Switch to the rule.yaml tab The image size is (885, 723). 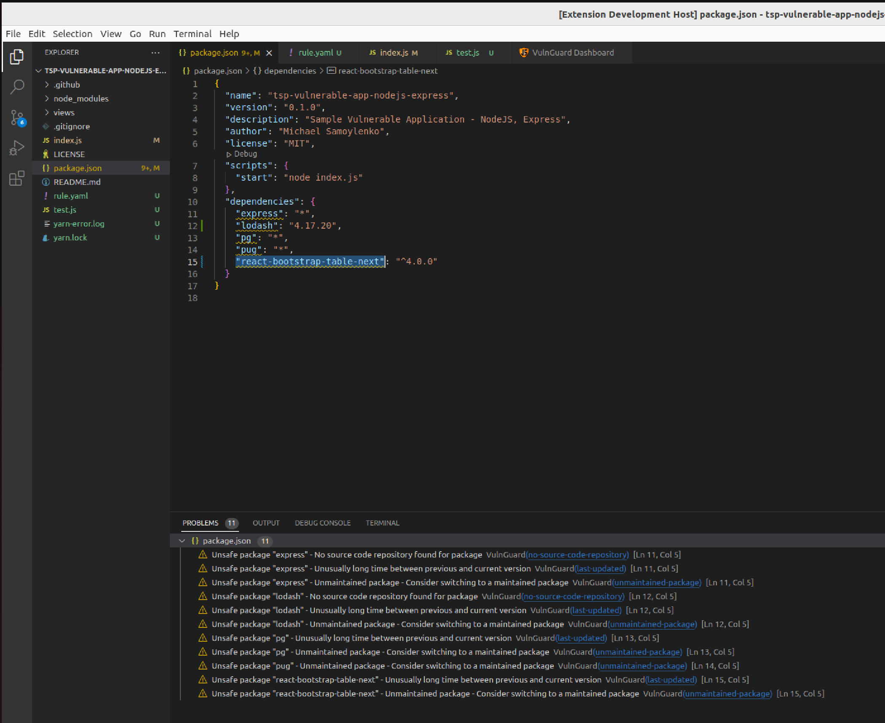tap(315, 53)
